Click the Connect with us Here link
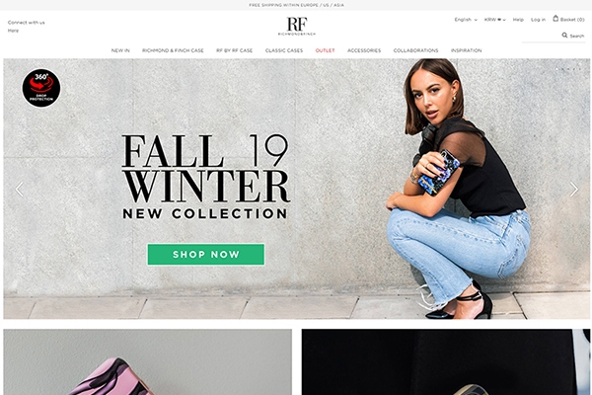 click(x=26, y=27)
